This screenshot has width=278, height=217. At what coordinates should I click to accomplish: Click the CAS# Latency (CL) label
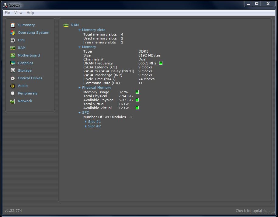coord(100,67)
